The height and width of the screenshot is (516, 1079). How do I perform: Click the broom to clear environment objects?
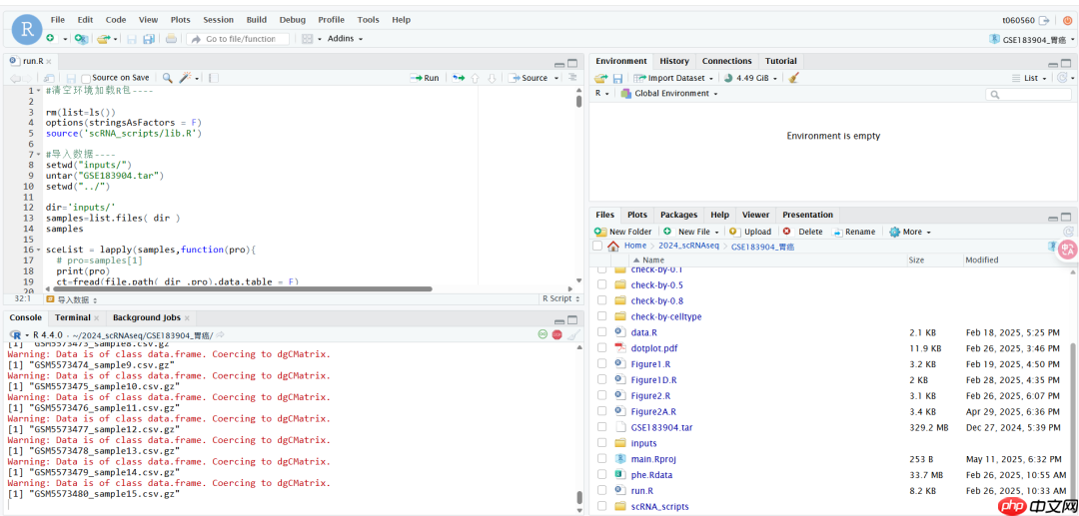[x=794, y=78]
